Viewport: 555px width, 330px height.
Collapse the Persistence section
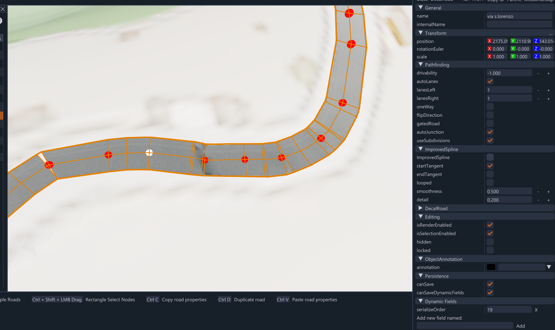[x=421, y=276]
